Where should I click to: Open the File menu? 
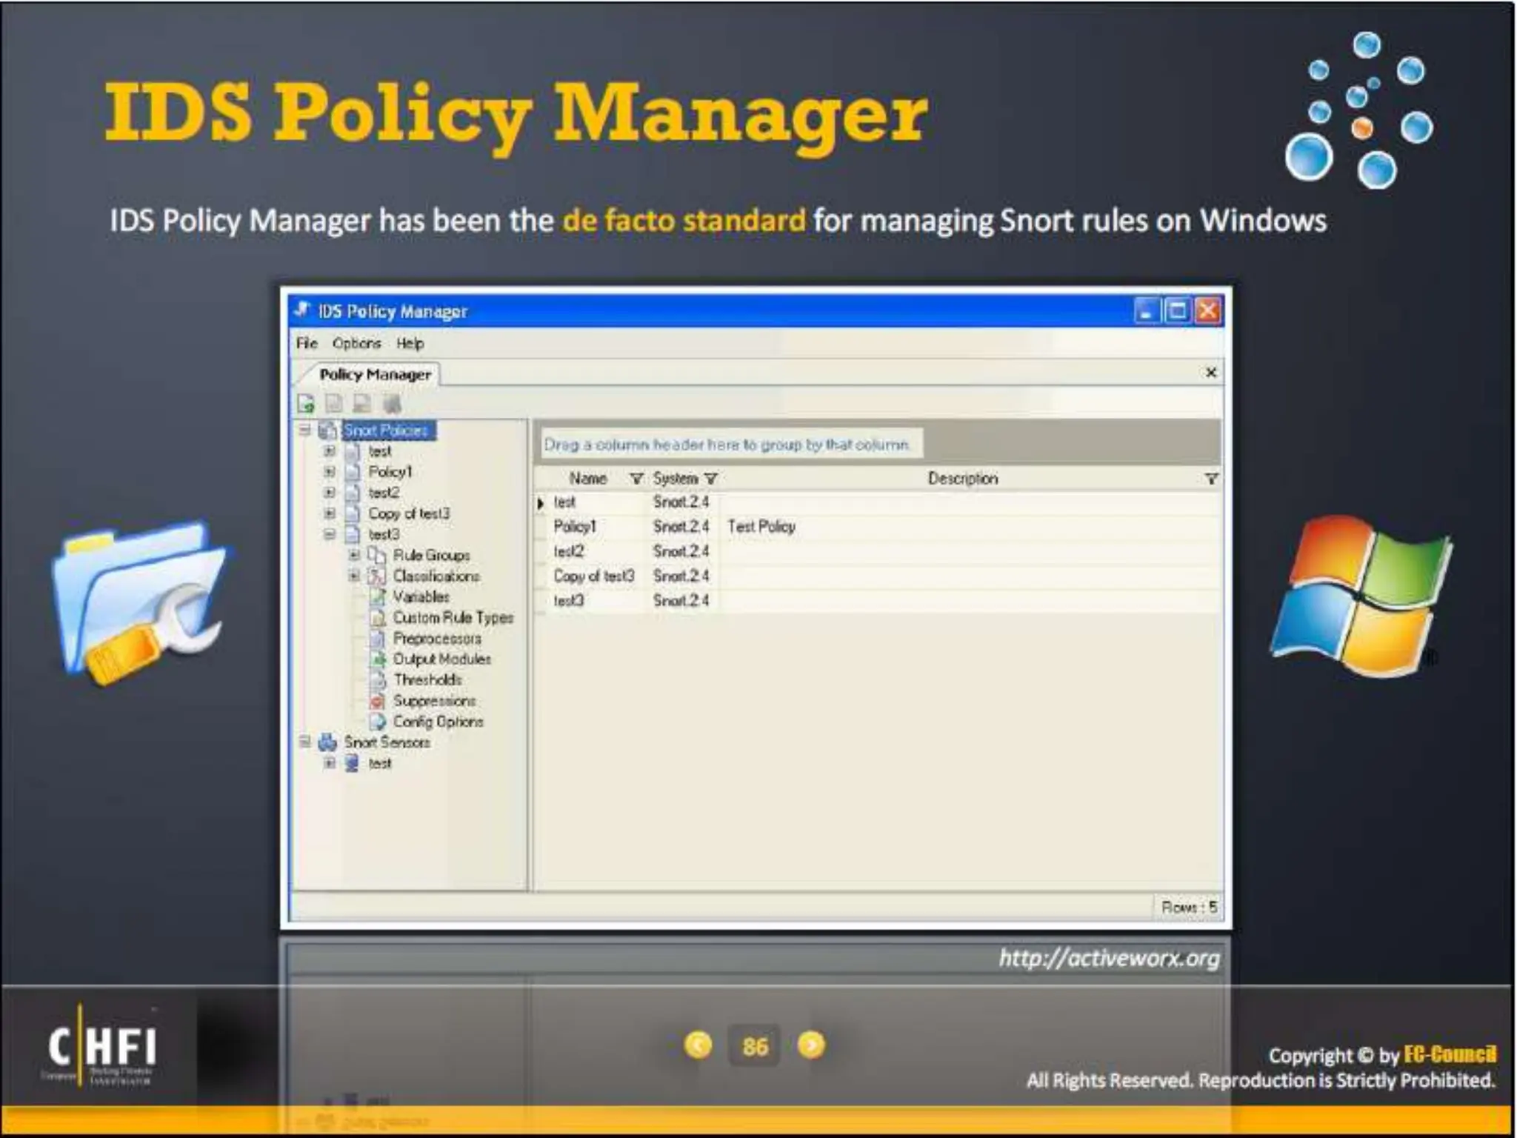coord(306,343)
